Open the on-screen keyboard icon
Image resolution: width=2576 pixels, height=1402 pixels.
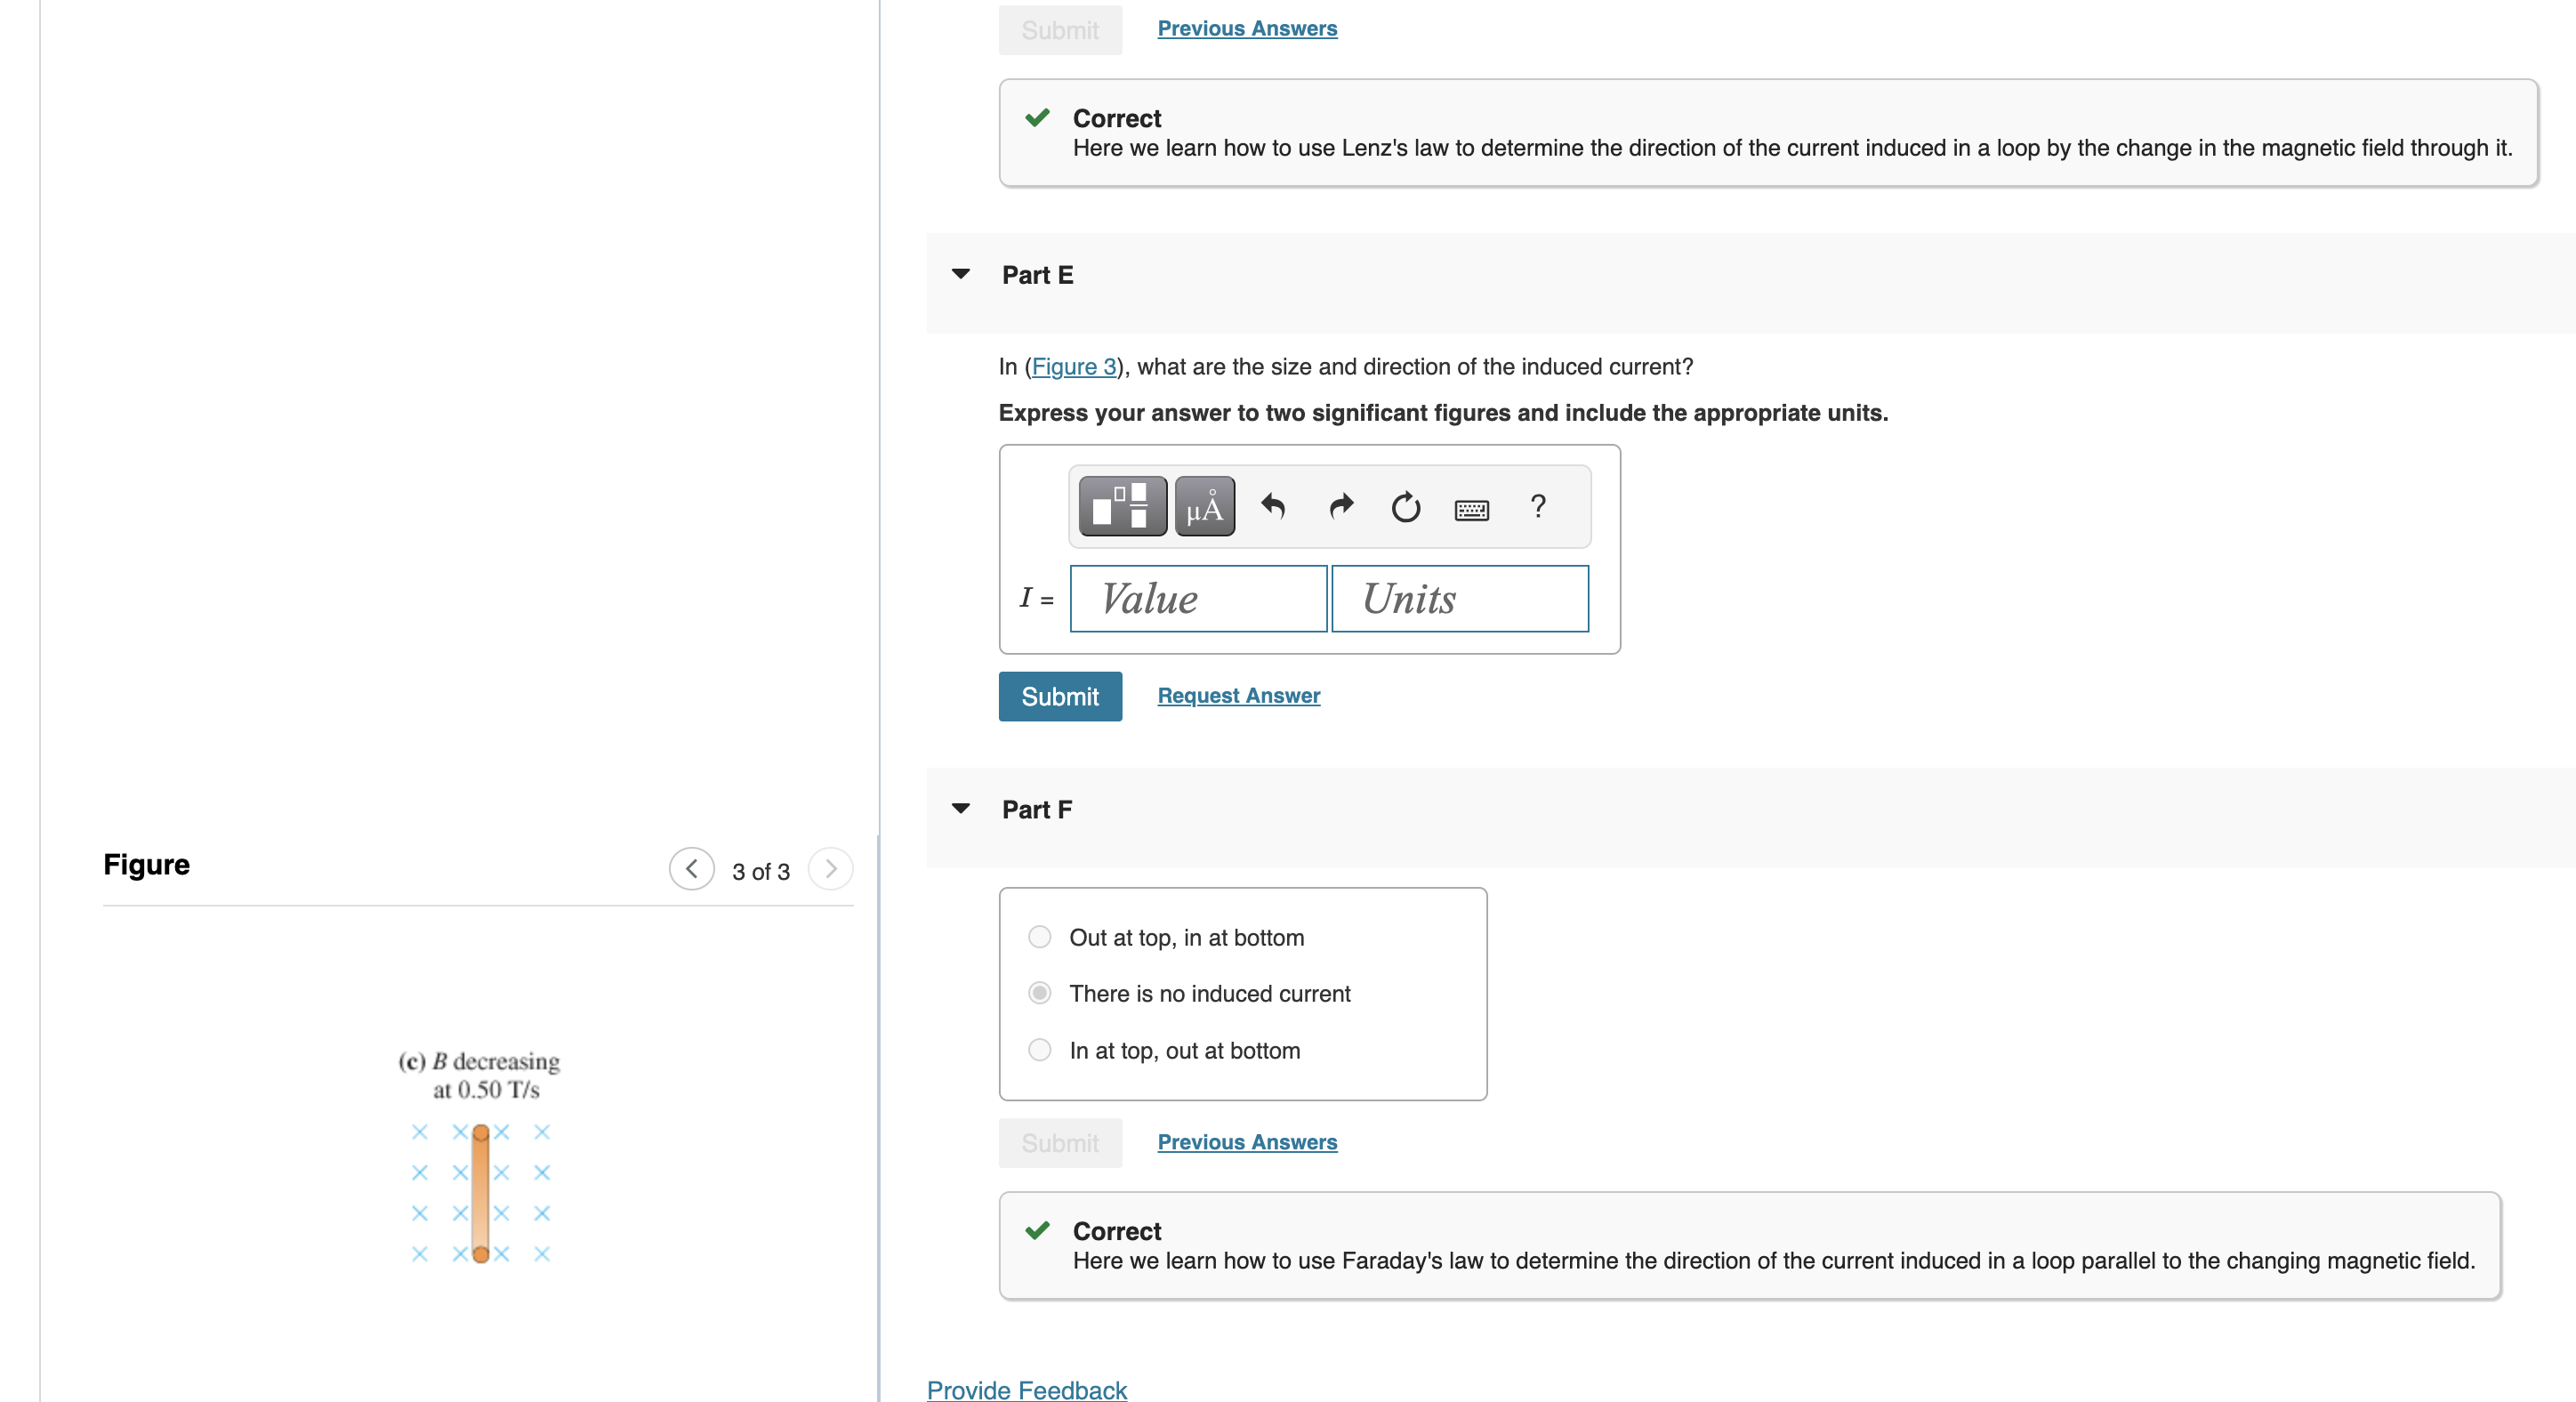(x=1471, y=508)
